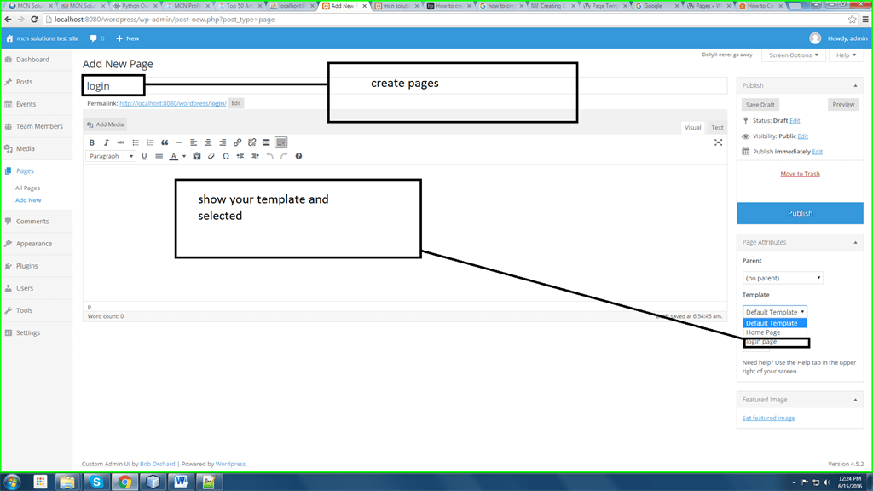The image size is (873, 491).
Task: Collapse the Publish panel
Action: click(854, 84)
